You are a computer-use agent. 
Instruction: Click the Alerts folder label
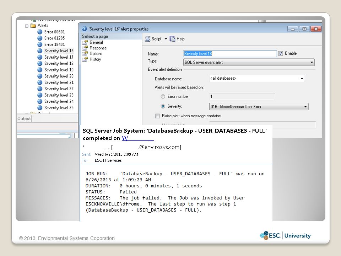[x=43, y=26]
